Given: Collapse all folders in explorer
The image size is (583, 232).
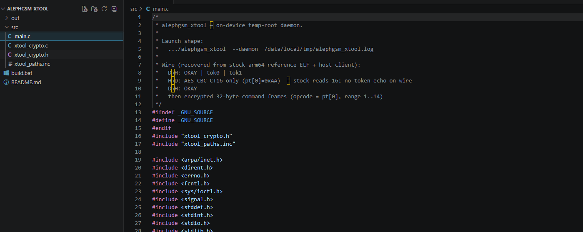Looking at the screenshot, I should pos(115,9).
